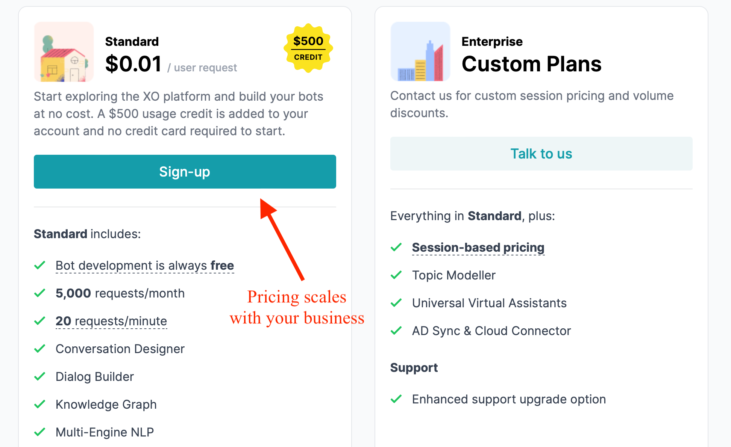Image resolution: width=731 pixels, height=447 pixels.
Task: Click the checkmark next to Topic Modeller
Action: click(396, 275)
